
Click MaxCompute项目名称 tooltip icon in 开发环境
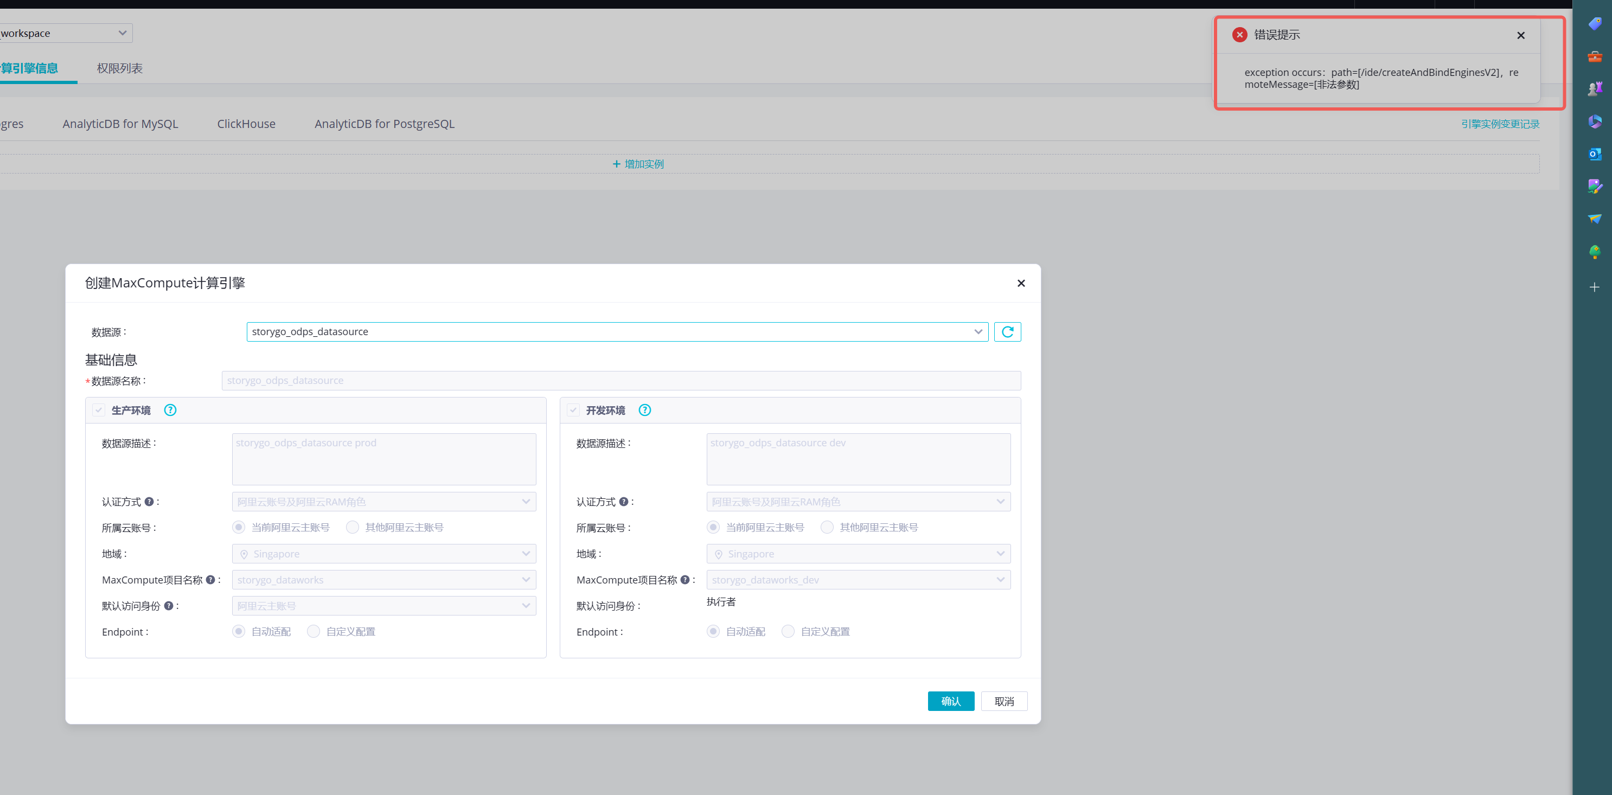685,580
